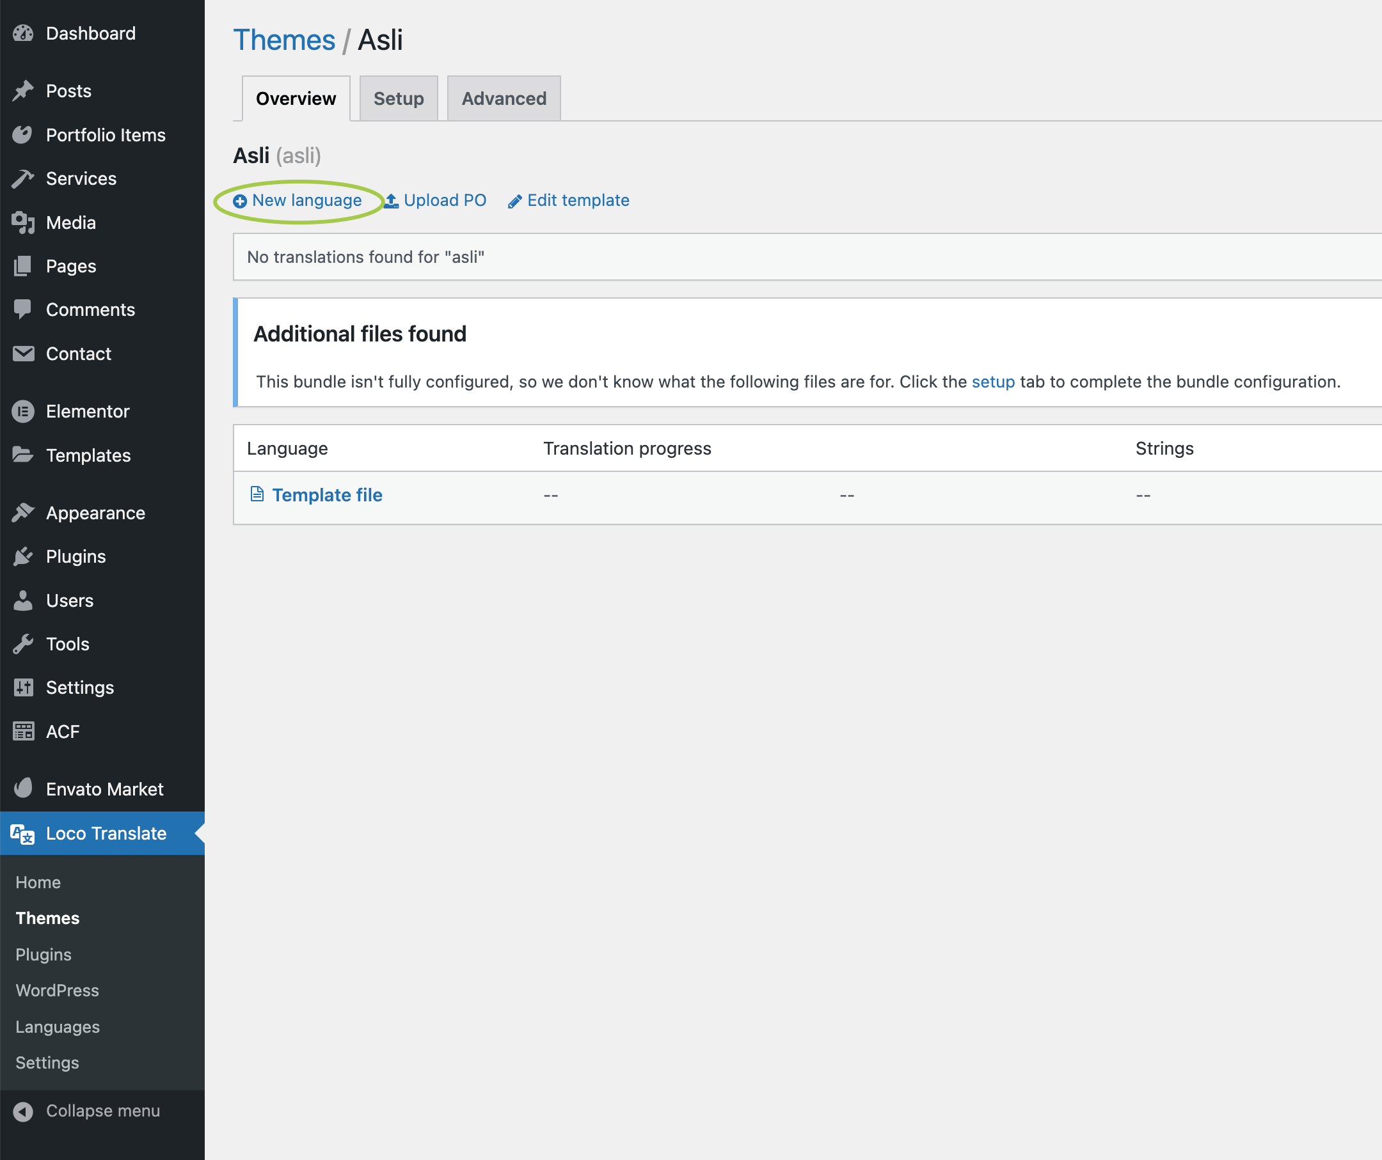Viewport: 1382px width, 1160px height.
Task: Click the Envato Market leaf icon
Action: (x=23, y=788)
